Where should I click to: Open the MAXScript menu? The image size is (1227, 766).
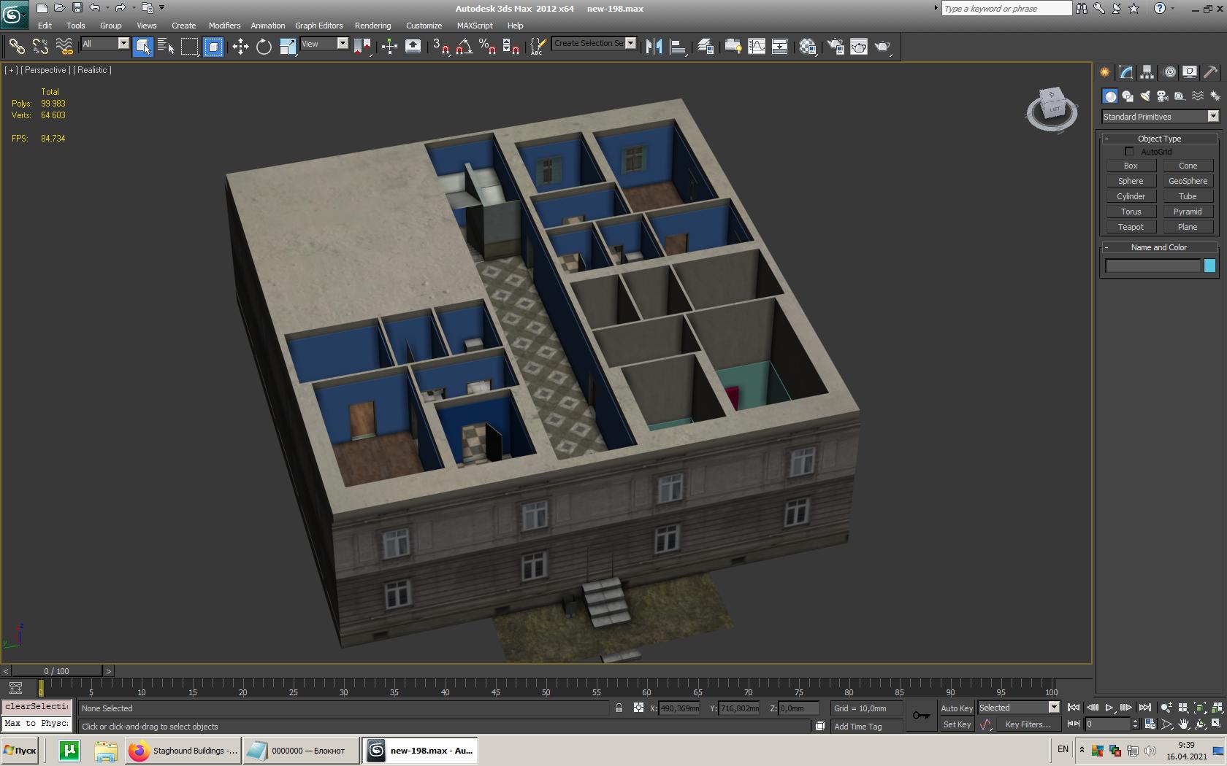(x=475, y=26)
